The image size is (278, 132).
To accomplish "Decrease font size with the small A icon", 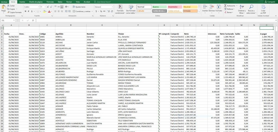I will coord(51,7).
